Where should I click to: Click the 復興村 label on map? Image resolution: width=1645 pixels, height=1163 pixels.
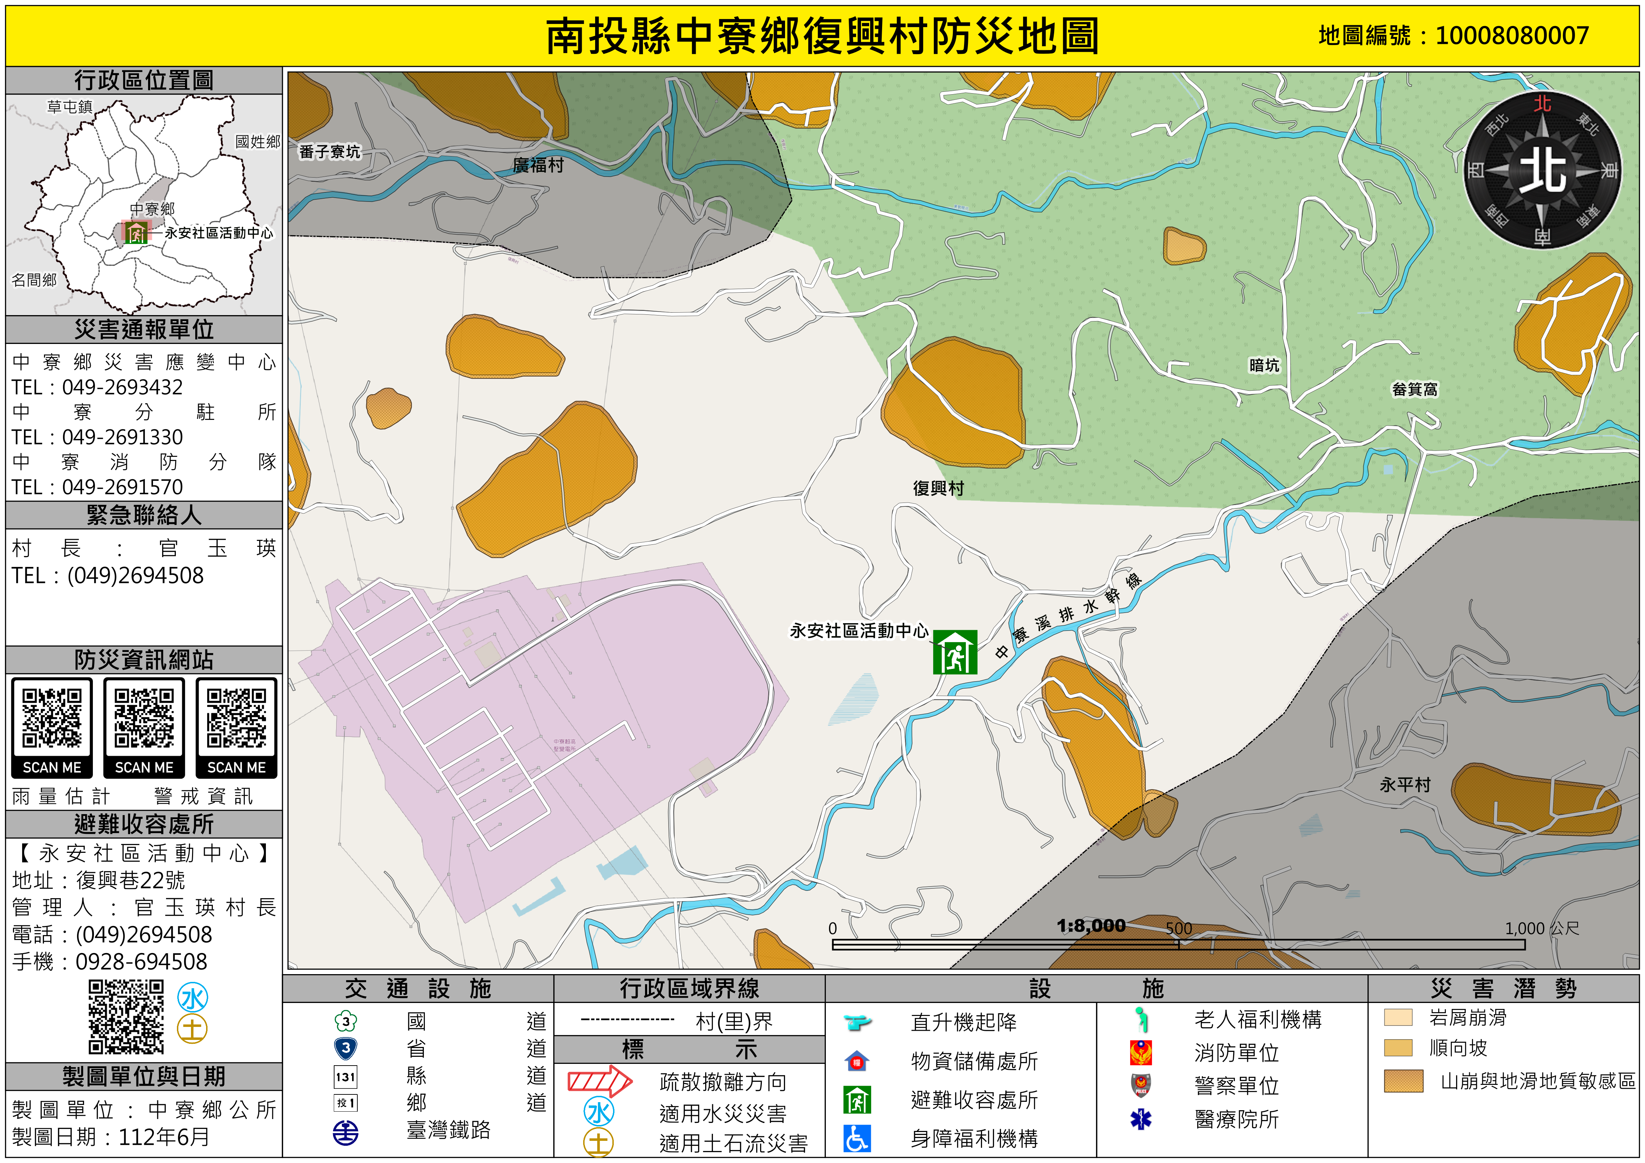click(938, 488)
